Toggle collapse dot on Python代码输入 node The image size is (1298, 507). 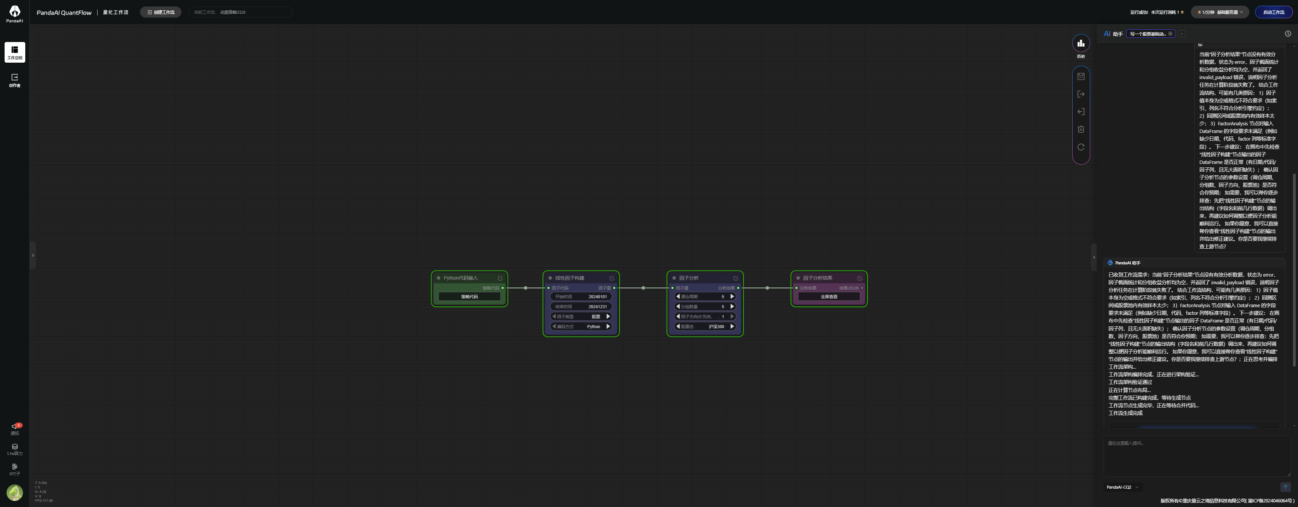tap(439, 278)
